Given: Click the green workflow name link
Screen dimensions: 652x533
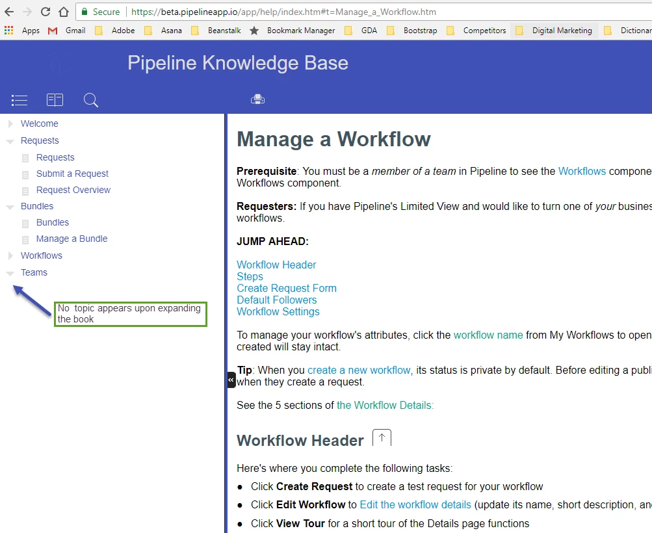Looking at the screenshot, I should click(488, 335).
